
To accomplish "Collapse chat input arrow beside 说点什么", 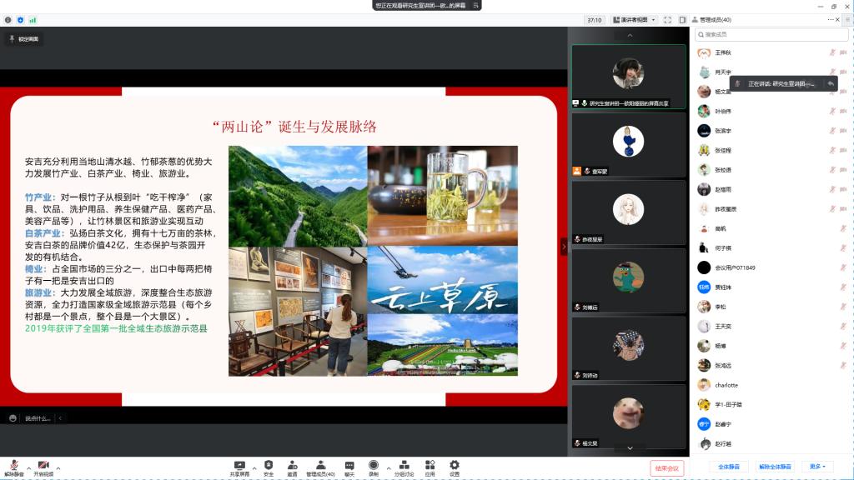I will click(60, 418).
